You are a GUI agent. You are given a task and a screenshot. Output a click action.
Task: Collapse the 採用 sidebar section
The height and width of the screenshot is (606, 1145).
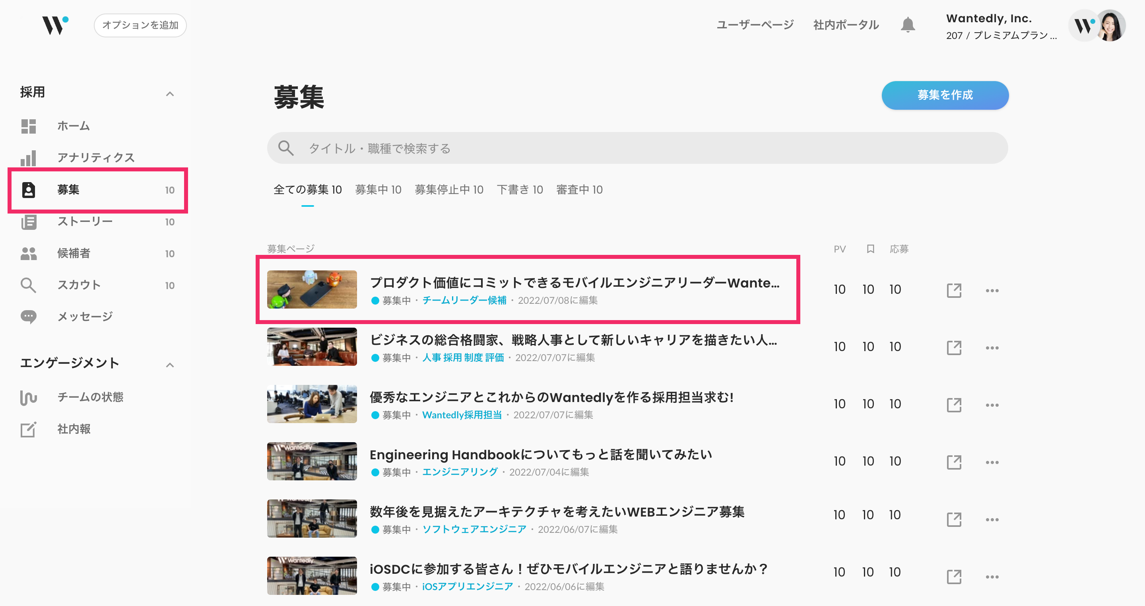pos(170,94)
